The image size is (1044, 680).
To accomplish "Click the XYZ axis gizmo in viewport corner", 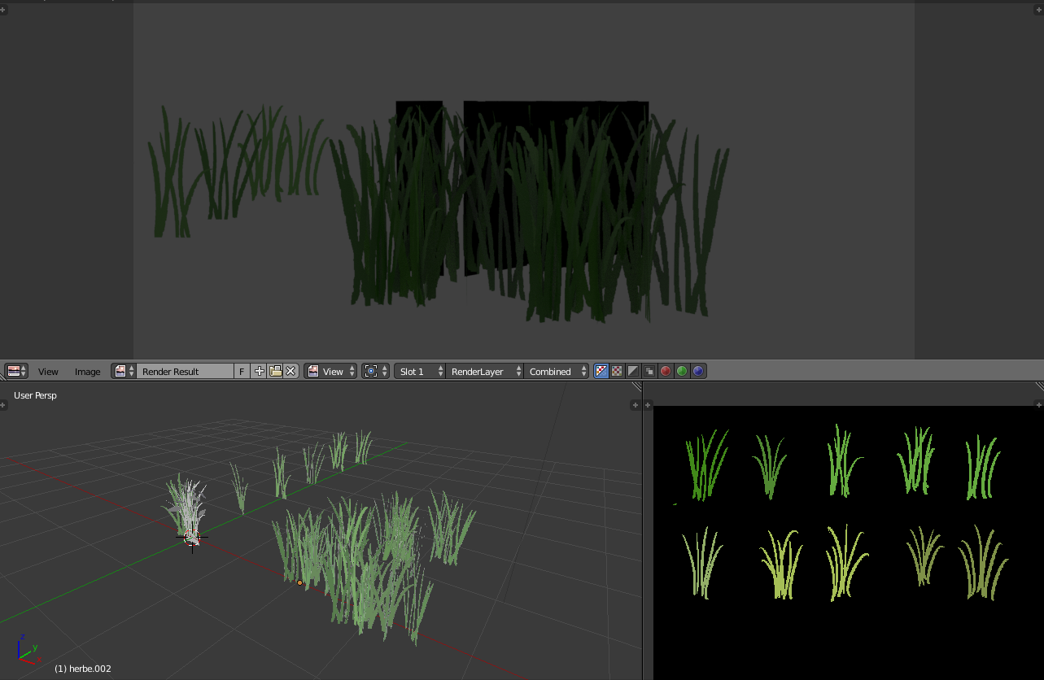I will point(28,648).
